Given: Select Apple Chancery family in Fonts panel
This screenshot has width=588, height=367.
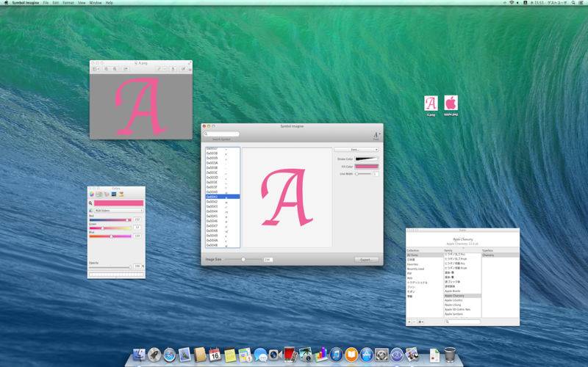Looking at the screenshot, I should (x=462, y=296).
